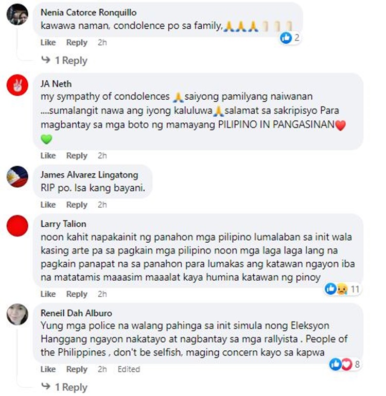Open Larry Talion's name link
This screenshot has height=396, width=386.
(x=63, y=224)
